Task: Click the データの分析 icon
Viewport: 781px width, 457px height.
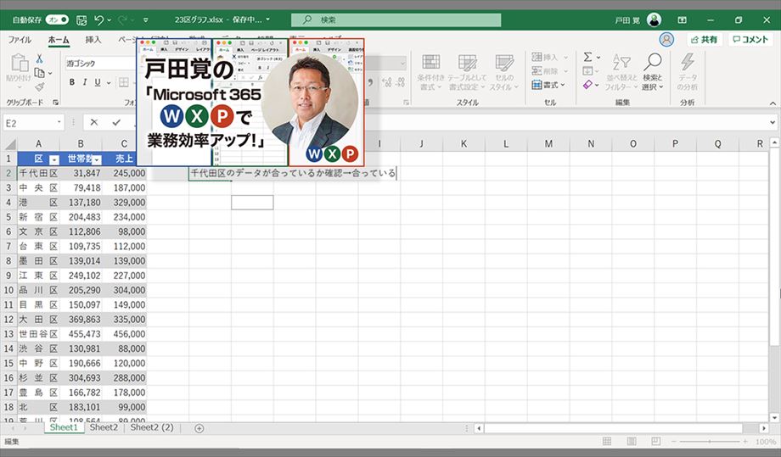Action: (688, 63)
